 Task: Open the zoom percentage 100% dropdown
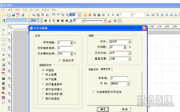click(79, 15)
